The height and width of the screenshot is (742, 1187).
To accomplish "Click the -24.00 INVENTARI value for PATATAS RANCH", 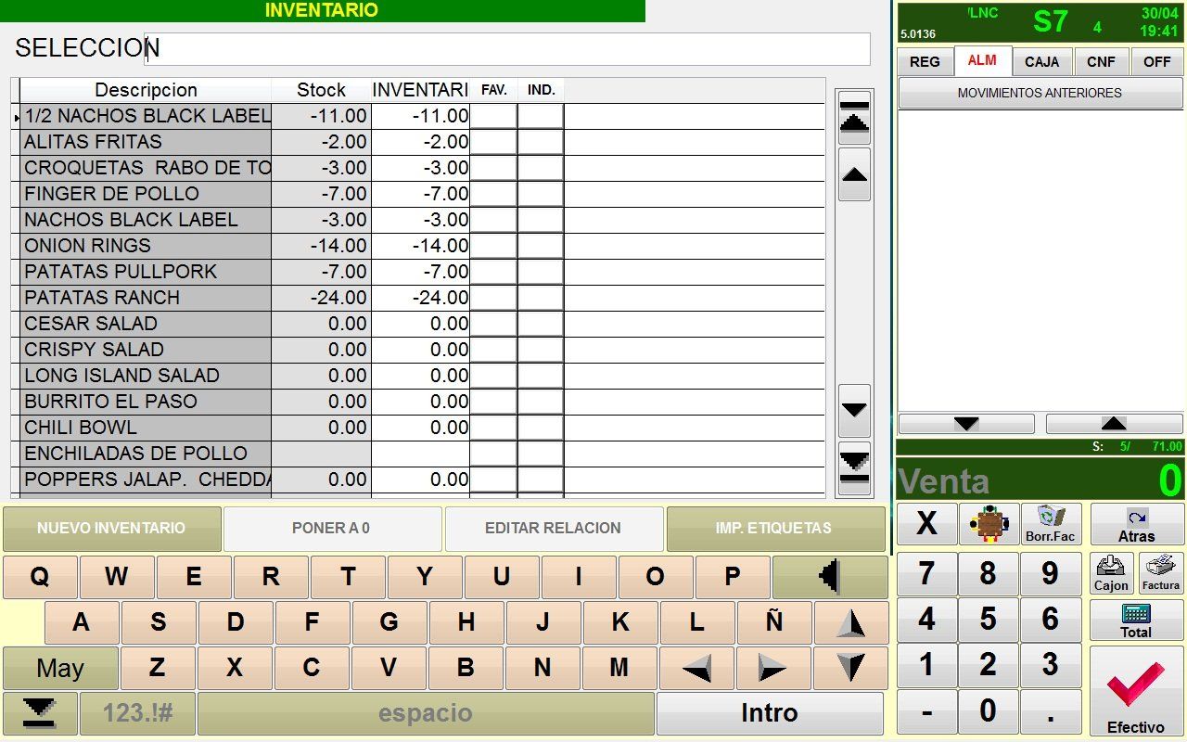I will 420,298.
